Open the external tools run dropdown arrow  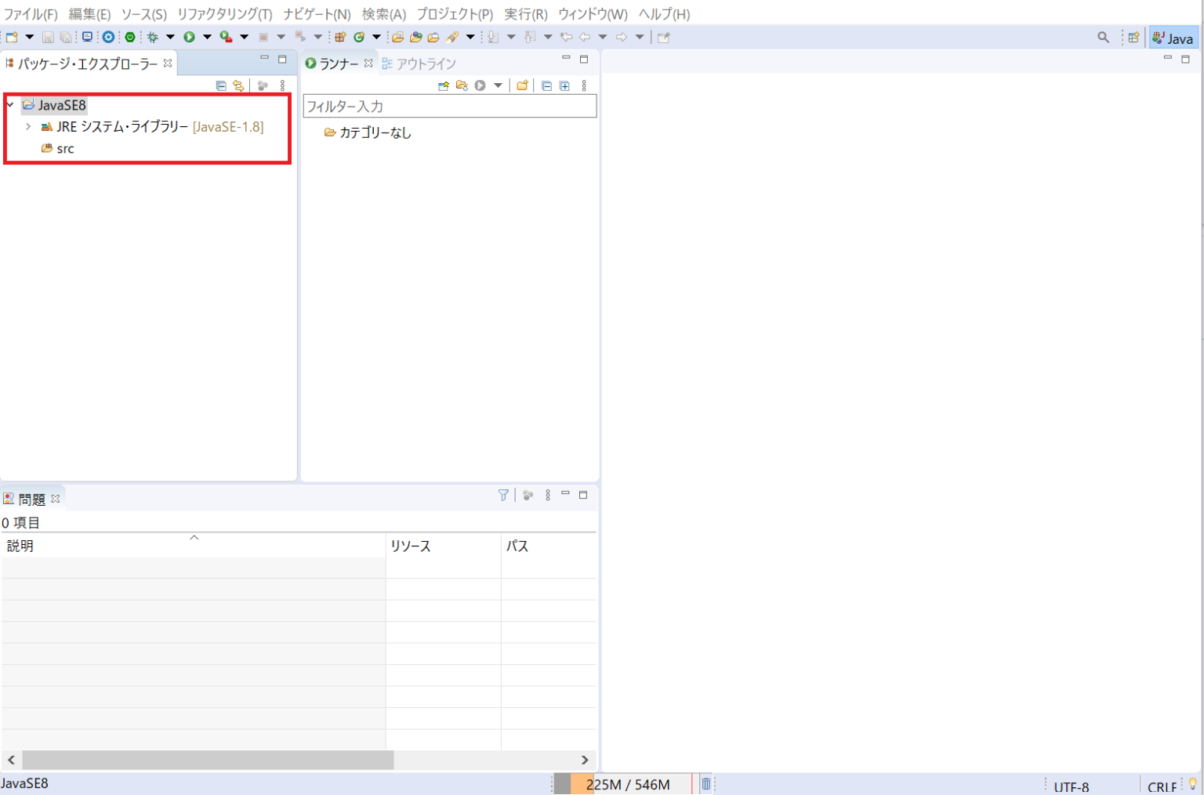point(244,37)
